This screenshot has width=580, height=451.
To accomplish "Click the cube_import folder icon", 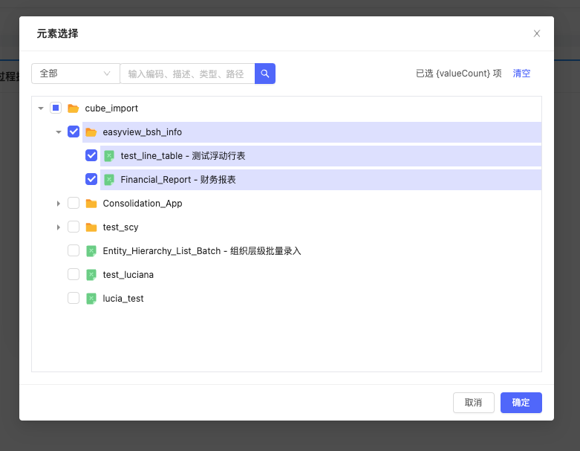I will tap(74, 108).
